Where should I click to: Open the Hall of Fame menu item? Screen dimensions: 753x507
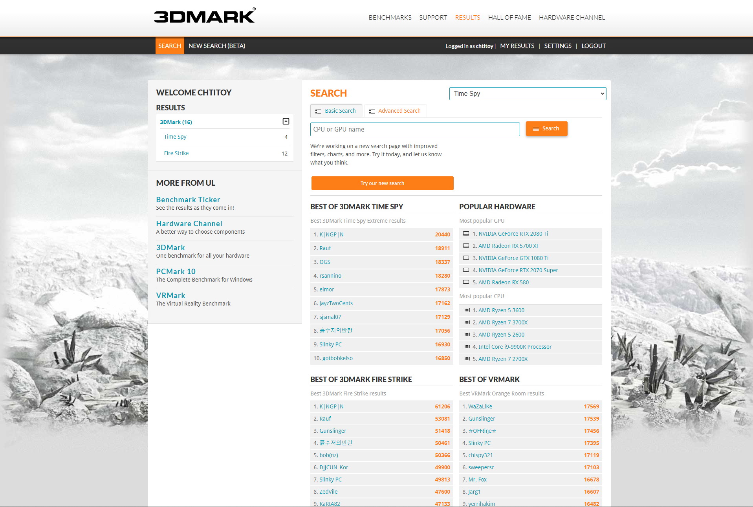click(509, 18)
